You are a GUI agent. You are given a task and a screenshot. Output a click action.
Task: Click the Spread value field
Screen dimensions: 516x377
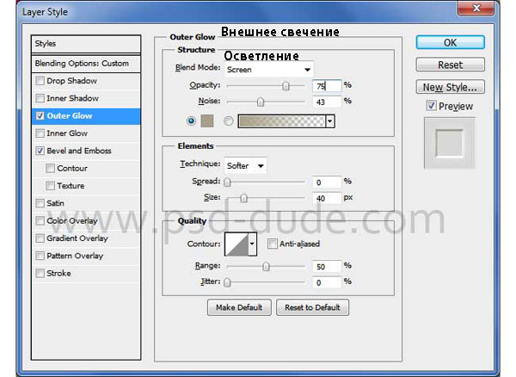pyautogui.click(x=327, y=182)
